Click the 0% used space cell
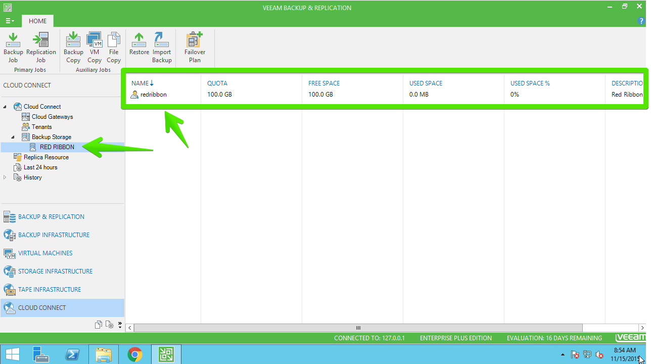 (515, 95)
